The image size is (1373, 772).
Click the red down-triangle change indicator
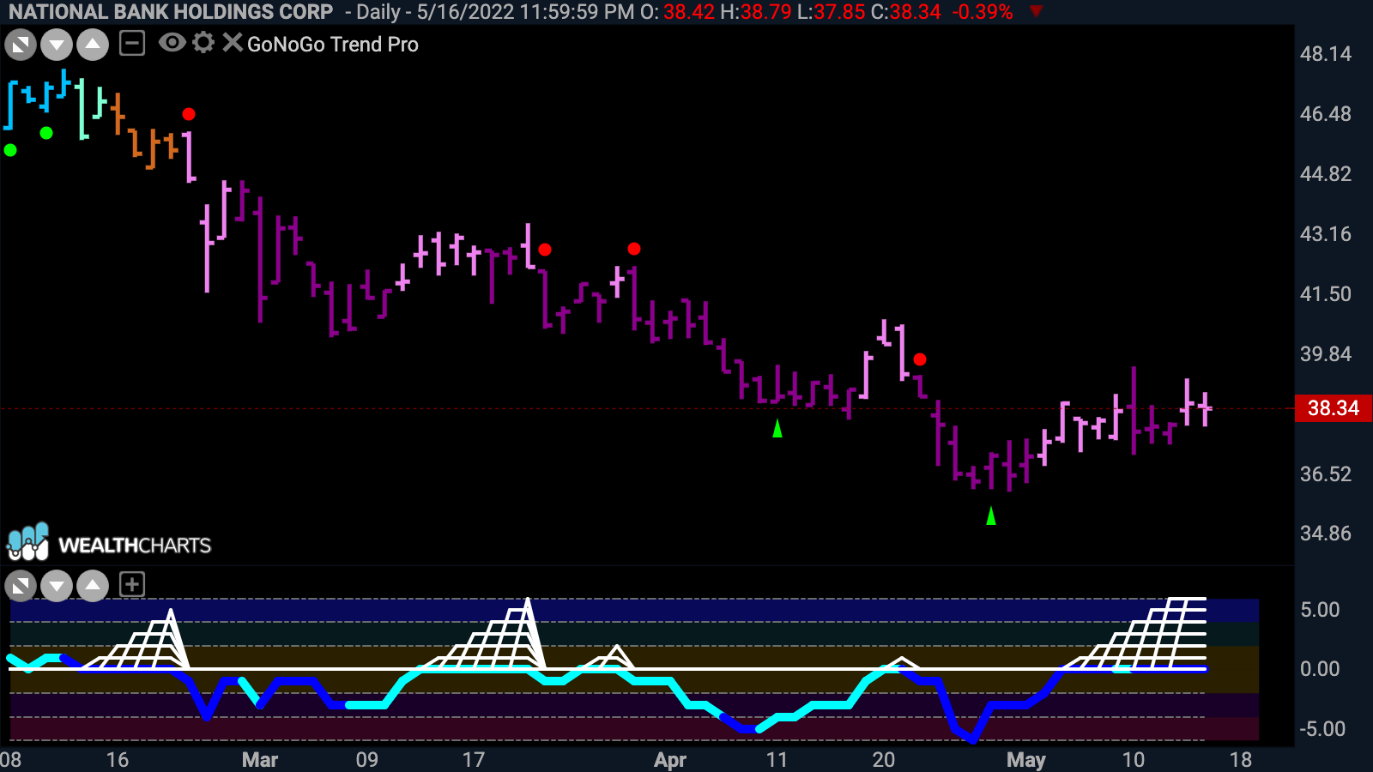1037,12
